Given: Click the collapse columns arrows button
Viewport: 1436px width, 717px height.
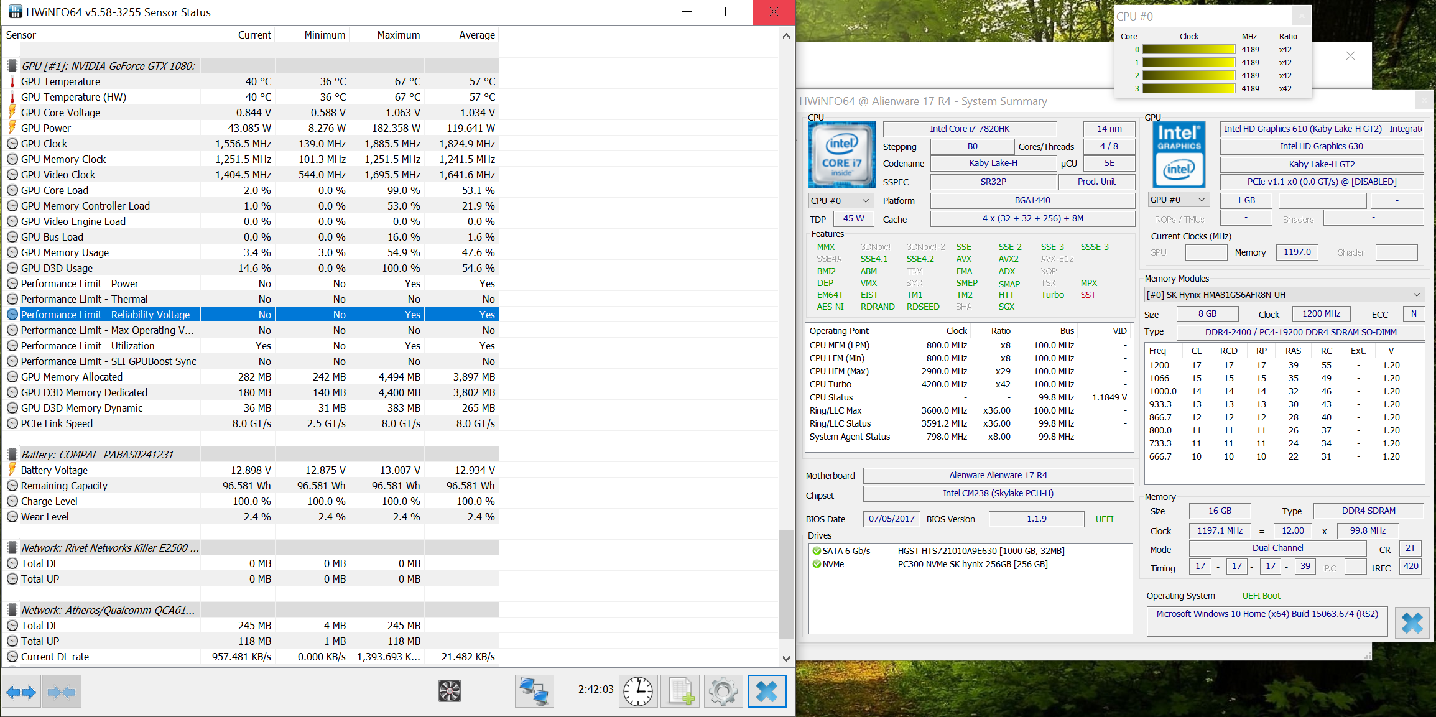Looking at the screenshot, I should coord(62,692).
